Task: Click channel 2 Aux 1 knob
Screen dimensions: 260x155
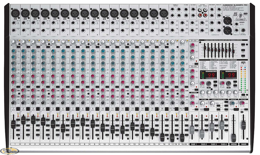Action: click(x=23, y=76)
